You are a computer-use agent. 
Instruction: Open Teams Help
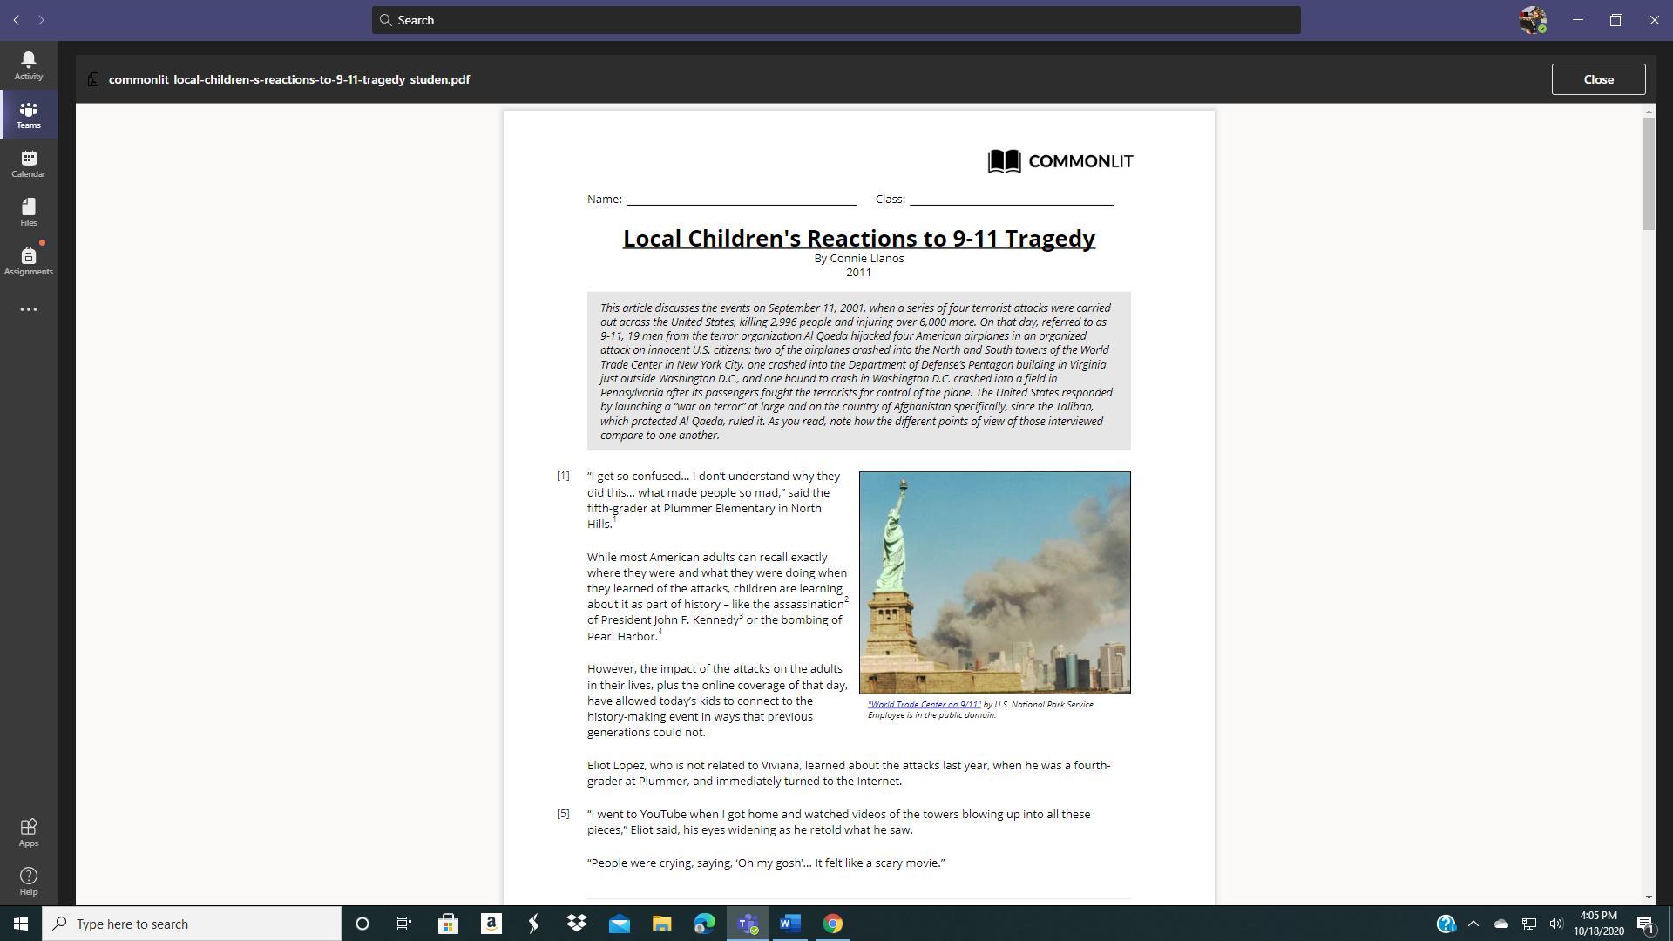click(28, 880)
